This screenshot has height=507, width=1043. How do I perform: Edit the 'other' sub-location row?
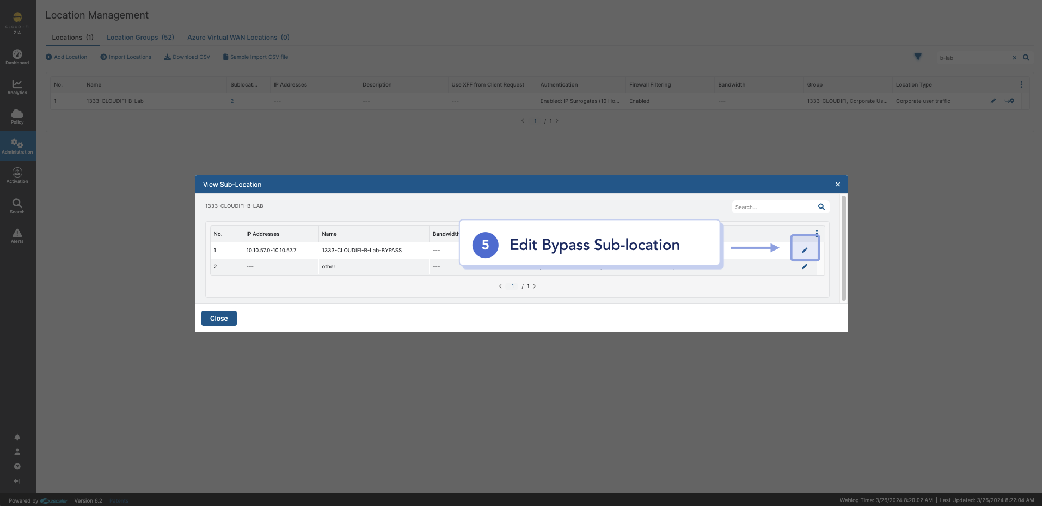point(805,267)
